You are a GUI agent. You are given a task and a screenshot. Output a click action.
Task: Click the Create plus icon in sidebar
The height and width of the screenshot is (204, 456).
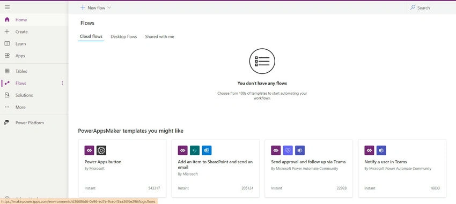(x=8, y=32)
